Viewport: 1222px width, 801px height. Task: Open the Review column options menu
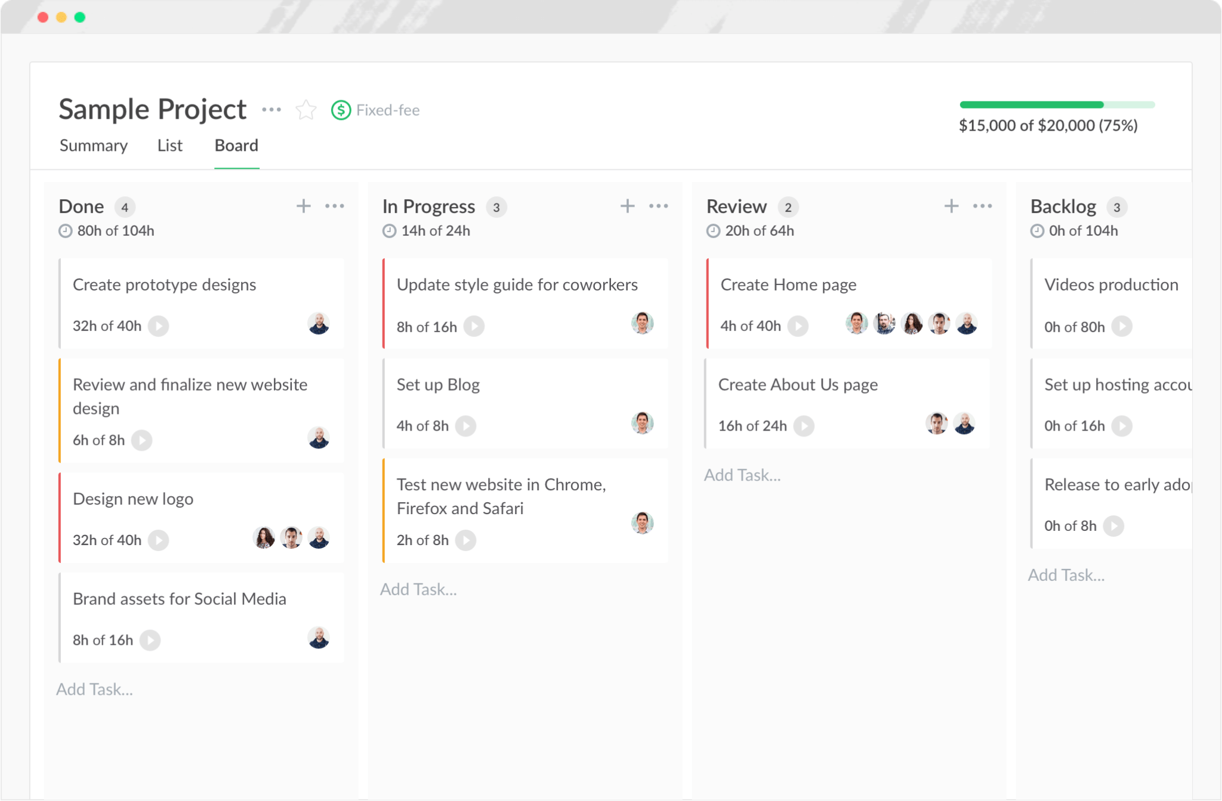(983, 206)
